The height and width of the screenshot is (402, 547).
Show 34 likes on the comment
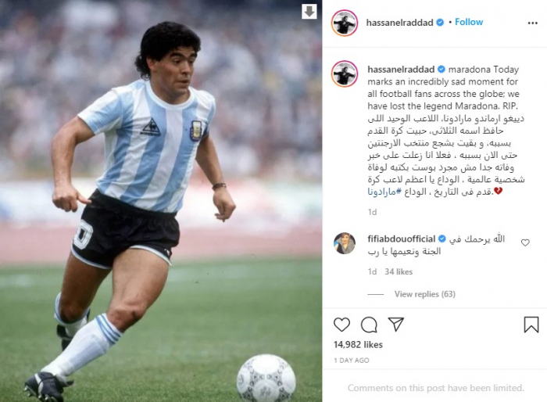[x=399, y=271]
